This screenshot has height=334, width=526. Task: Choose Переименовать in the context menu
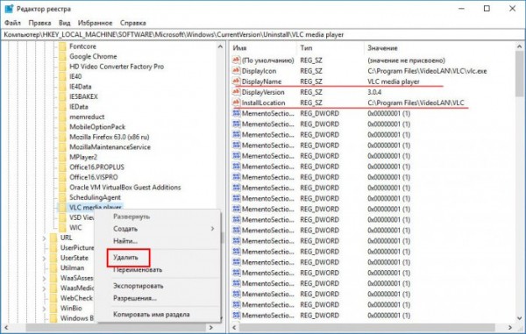(x=138, y=270)
